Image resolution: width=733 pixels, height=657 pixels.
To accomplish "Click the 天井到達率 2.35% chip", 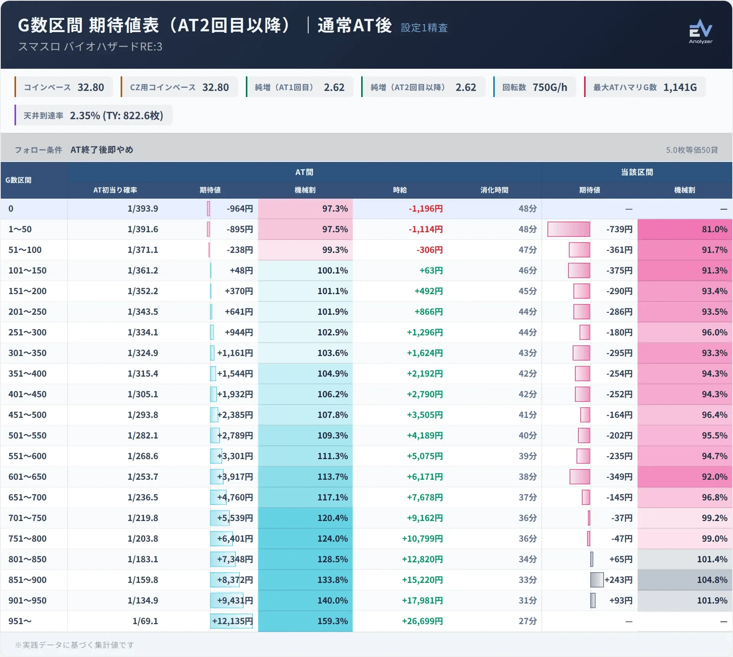I will coord(94,115).
